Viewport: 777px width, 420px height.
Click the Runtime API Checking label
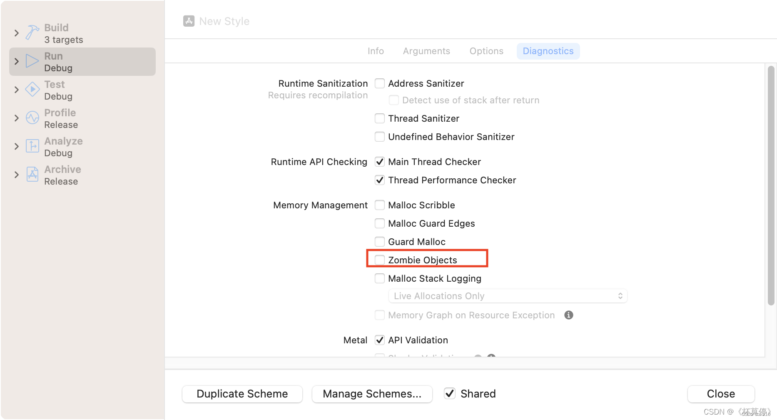click(x=319, y=162)
